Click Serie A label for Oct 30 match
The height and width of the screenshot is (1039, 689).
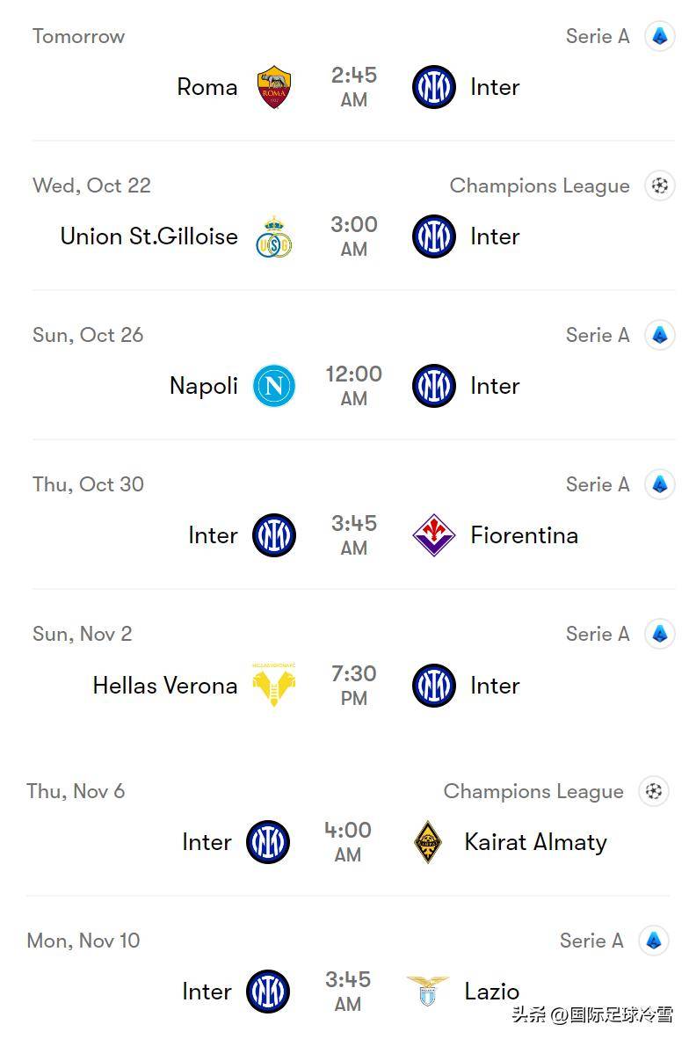coord(598,484)
